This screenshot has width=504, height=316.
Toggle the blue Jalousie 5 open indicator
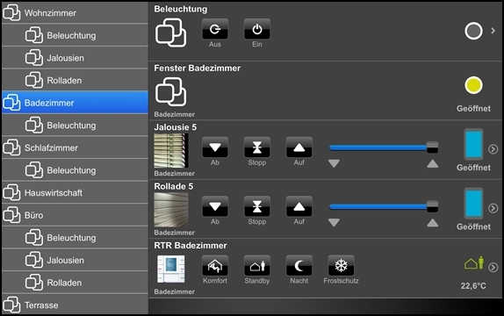(473, 144)
